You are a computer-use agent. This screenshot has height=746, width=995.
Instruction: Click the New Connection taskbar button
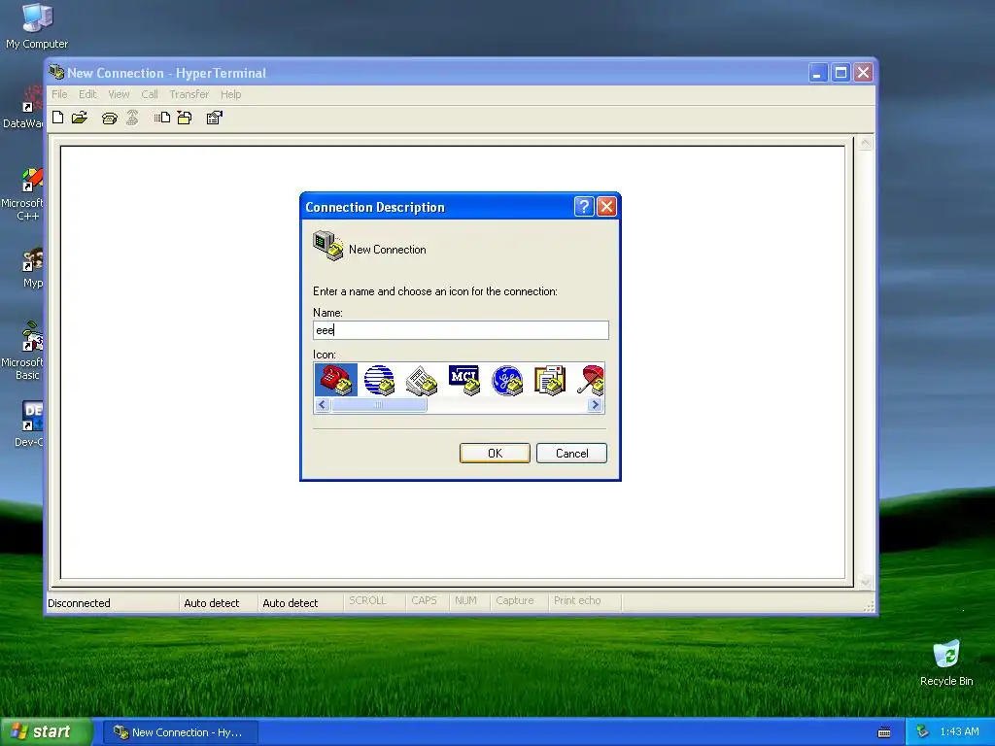[x=181, y=732]
